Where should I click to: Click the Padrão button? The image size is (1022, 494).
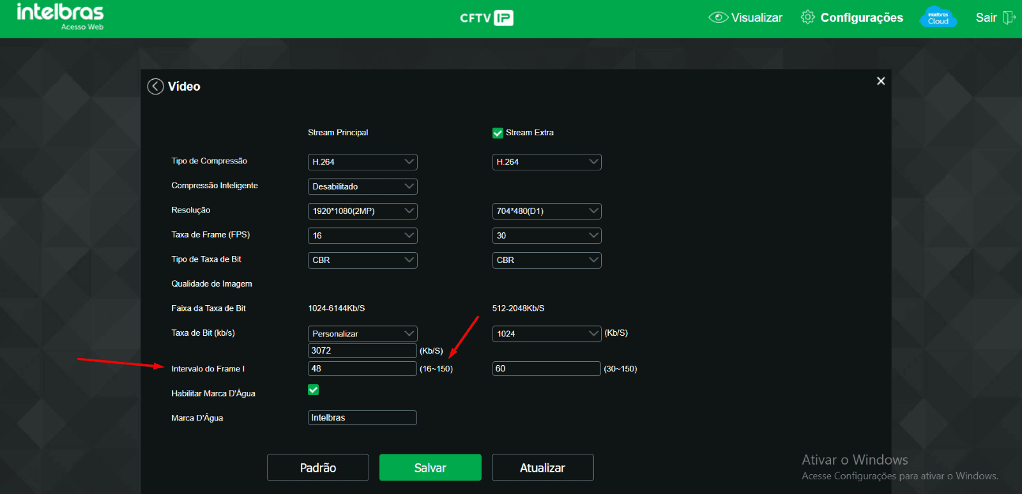pyautogui.click(x=318, y=467)
